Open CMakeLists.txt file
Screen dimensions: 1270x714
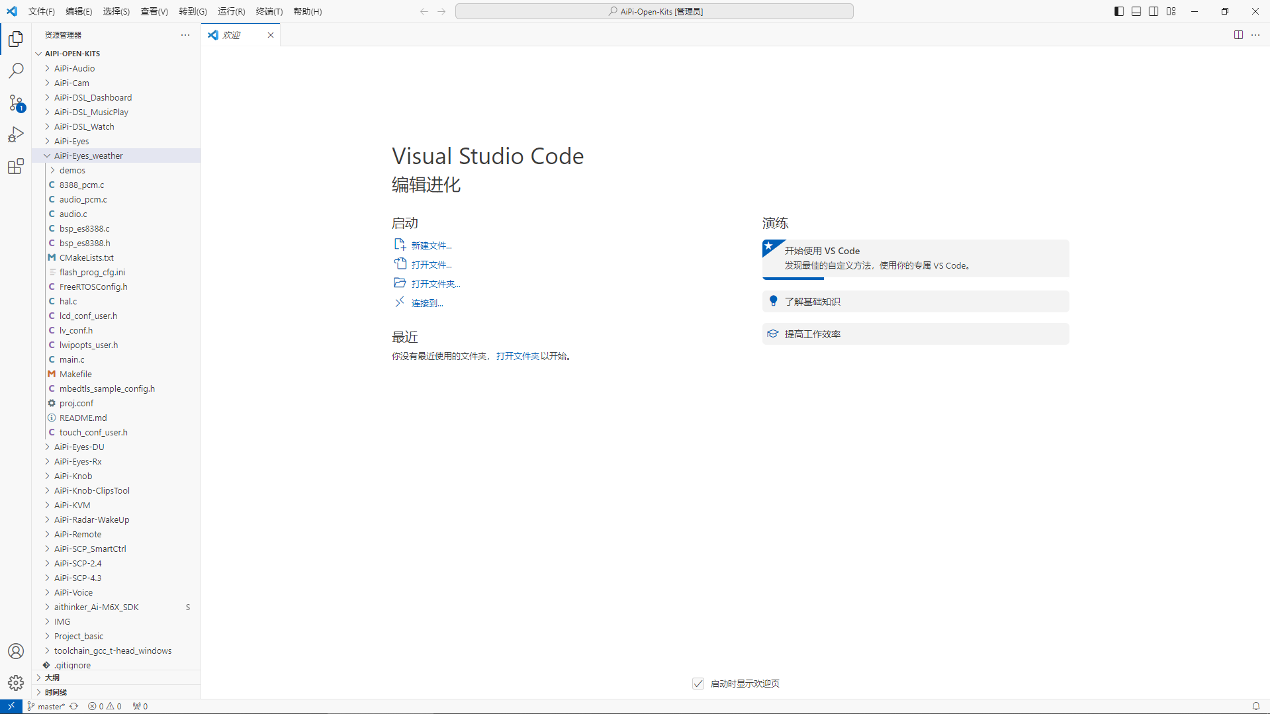[116, 257]
